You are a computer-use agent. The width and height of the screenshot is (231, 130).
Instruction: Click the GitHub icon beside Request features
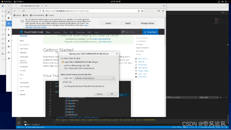tap(136, 71)
